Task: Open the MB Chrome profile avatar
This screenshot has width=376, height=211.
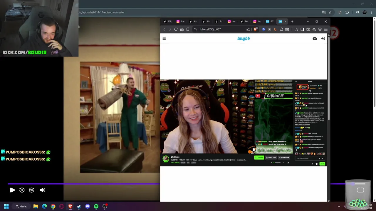Action: (x=365, y=12)
